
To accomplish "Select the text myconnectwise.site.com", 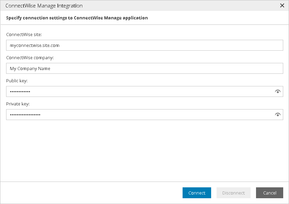I will coord(34,45).
